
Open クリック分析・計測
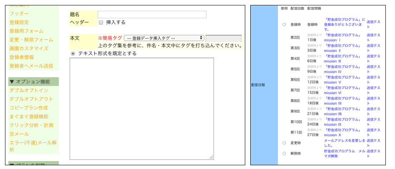coord(31,125)
